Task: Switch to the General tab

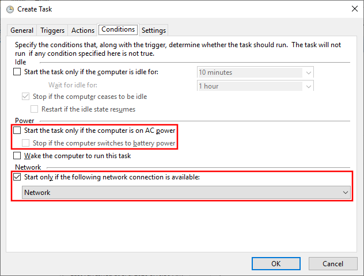Action: point(22,30)
